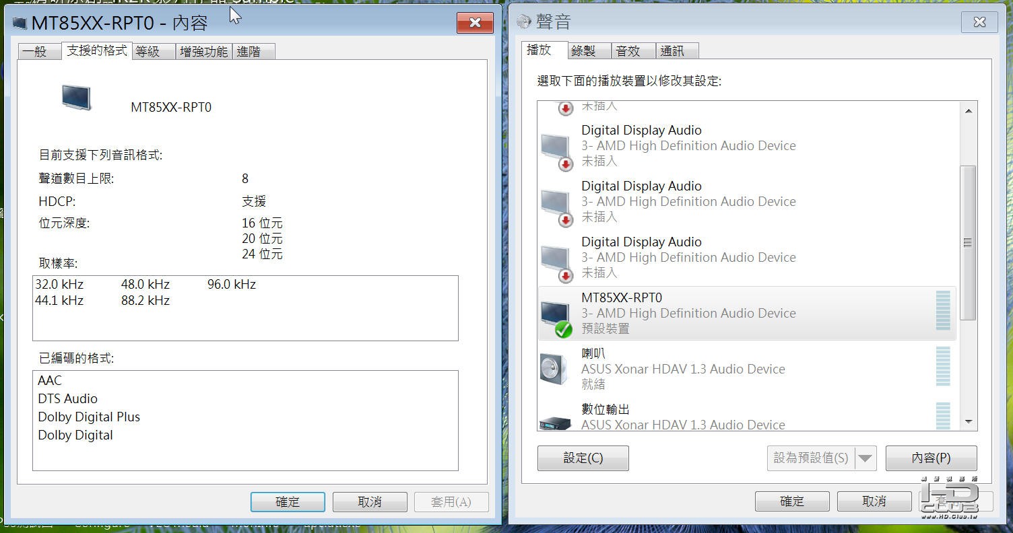Select Dolby Digital Plus format
1013x533 pixels.
pyautogui.click(x=89, y=417)
